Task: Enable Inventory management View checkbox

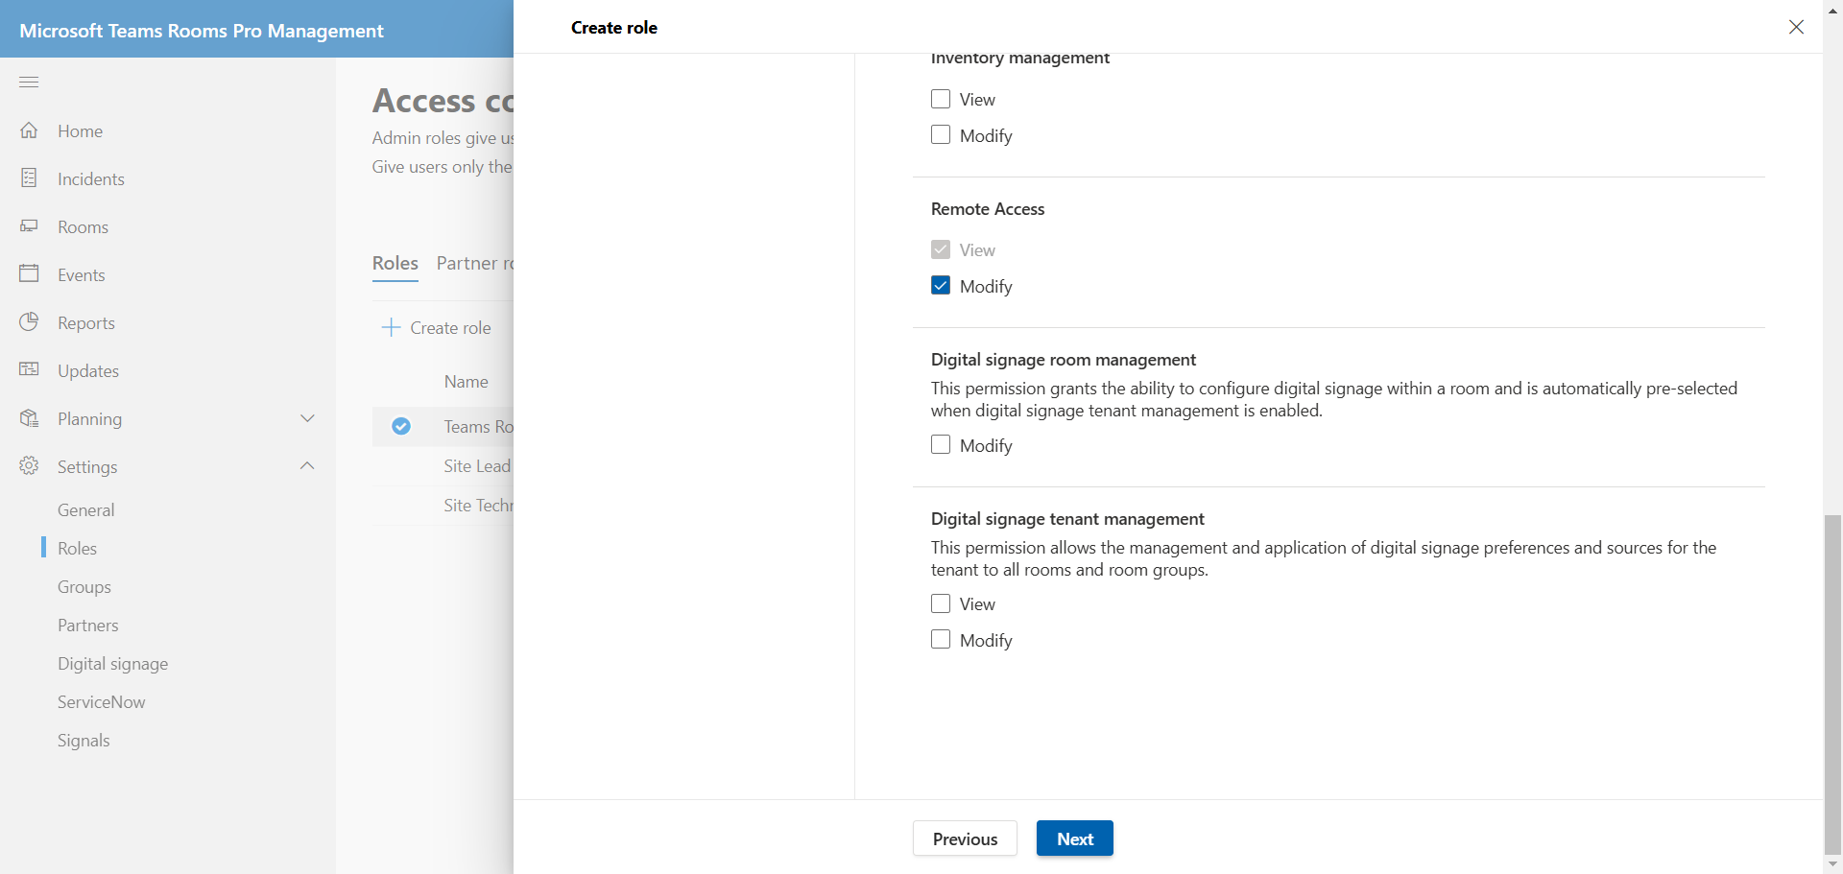Action: coord(941,99)
